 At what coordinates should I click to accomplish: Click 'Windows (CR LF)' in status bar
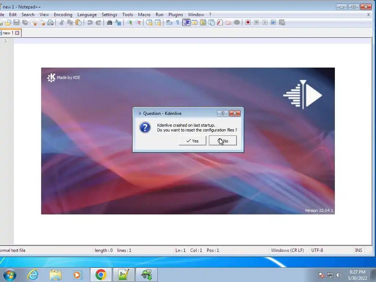pyautogui.click(x=287, y=250)
